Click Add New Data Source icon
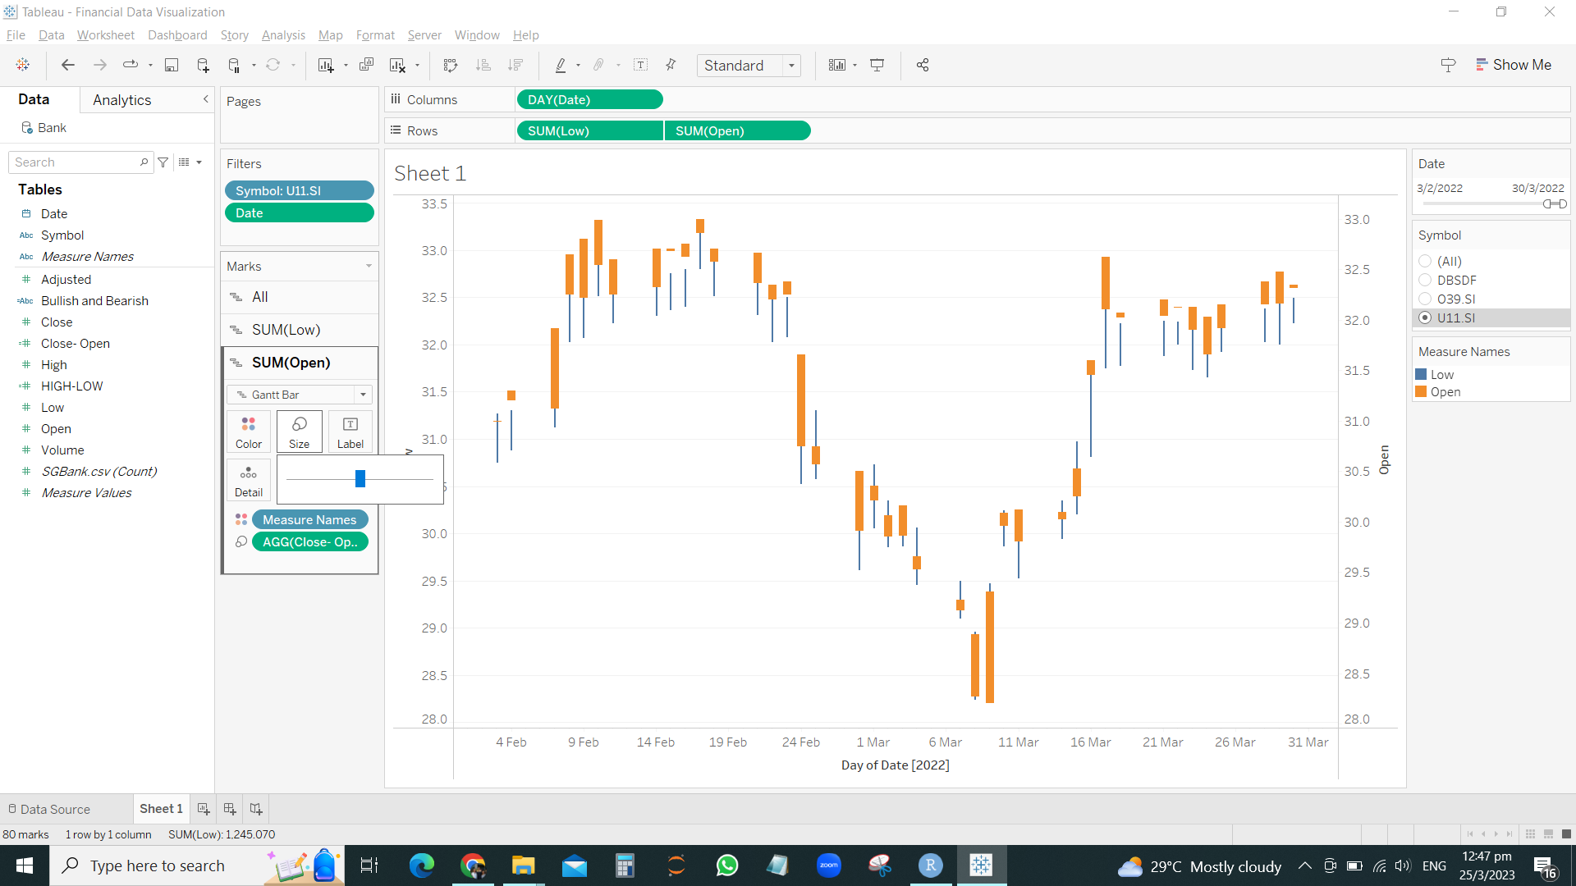This screenshot has width=1576, height=886. [203, 65]
